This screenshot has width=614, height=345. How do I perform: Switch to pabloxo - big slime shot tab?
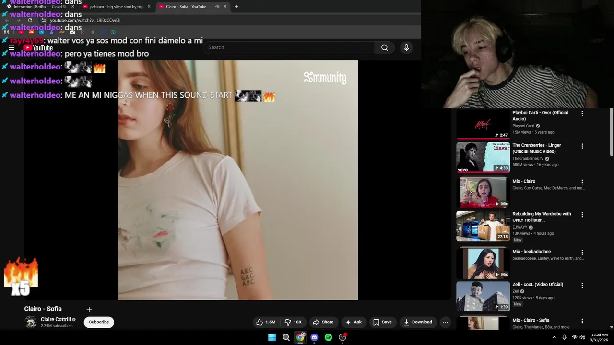click(x=117, y=7)
